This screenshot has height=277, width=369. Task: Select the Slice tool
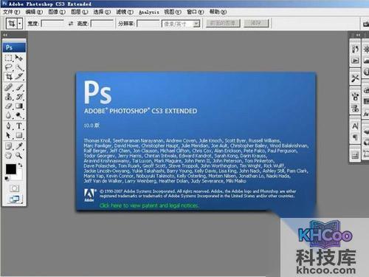pyautogui.click(x=19, y=77)
